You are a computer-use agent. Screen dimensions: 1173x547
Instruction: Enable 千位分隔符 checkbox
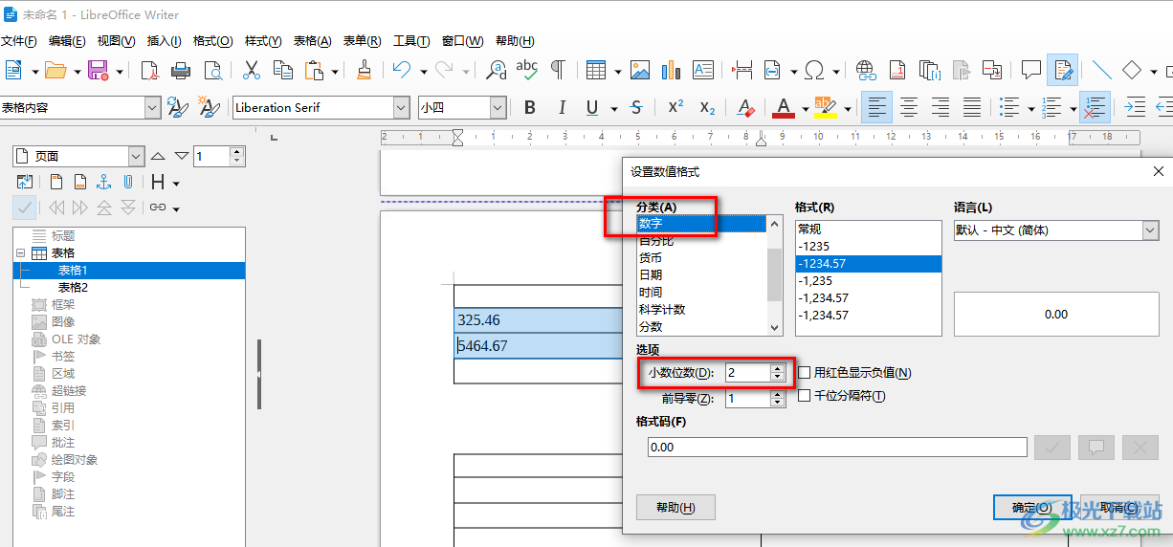coord(804,396)
